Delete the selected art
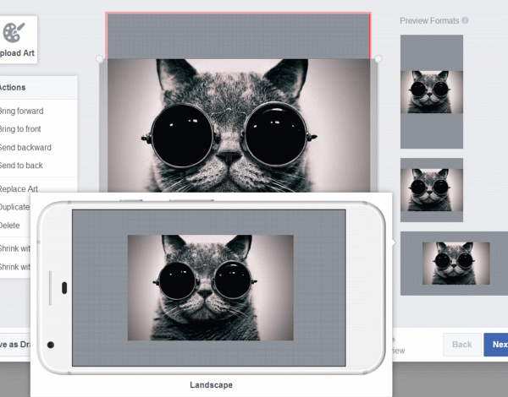 pyautogui.click(x=10, y=226)
